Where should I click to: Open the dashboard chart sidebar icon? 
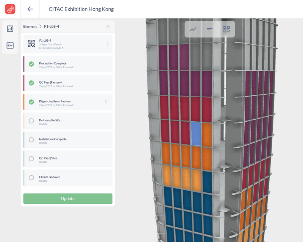click(10, 29)
